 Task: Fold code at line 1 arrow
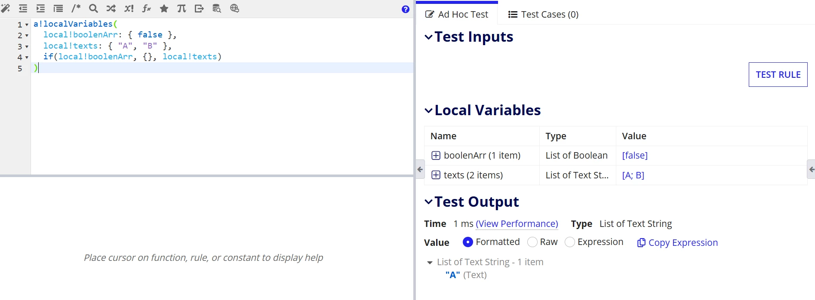click(x=27, y=25)
